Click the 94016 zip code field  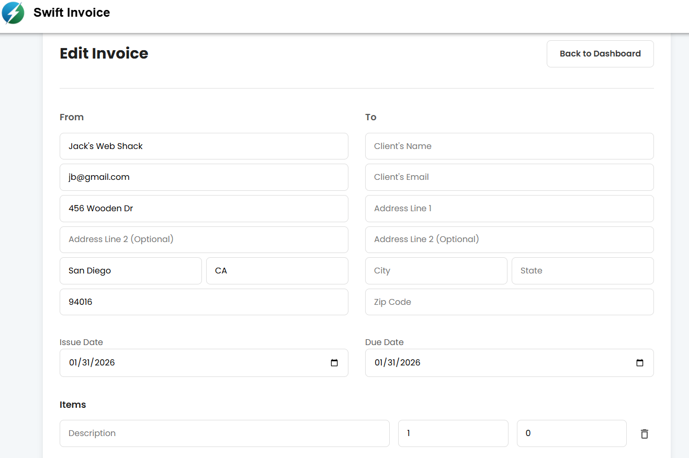204,302
